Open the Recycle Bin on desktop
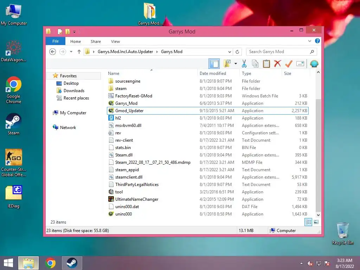This screenshot has height=270, width=360. click(x=342, y=233)
